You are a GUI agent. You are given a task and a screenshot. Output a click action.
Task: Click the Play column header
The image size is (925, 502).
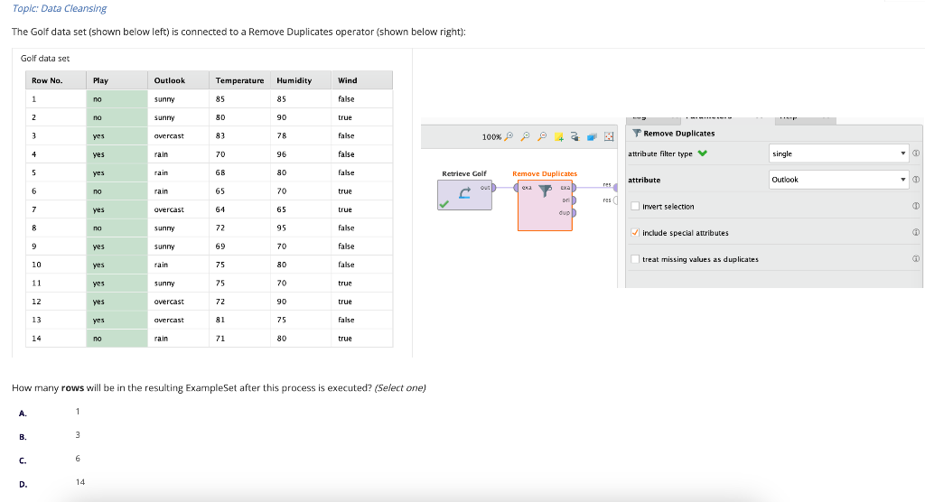pos(117,80)
